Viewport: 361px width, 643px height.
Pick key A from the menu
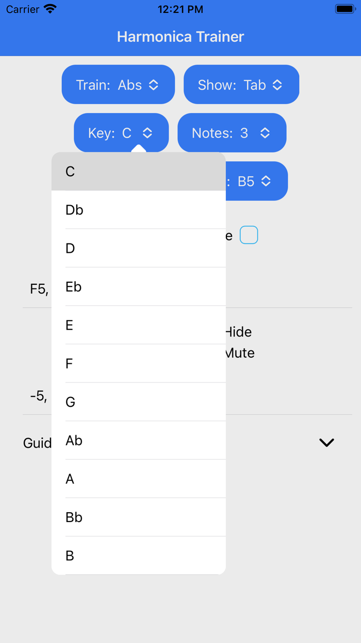coord(138,479)
